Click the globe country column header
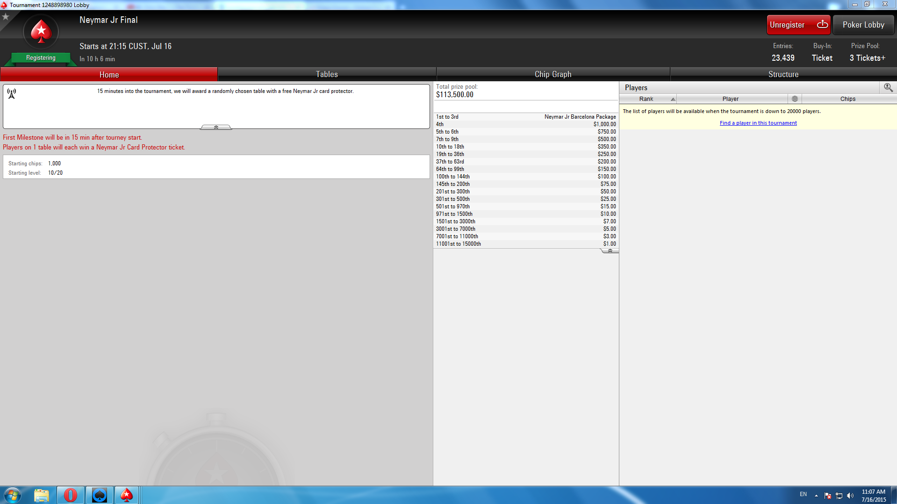 point(795,99)
